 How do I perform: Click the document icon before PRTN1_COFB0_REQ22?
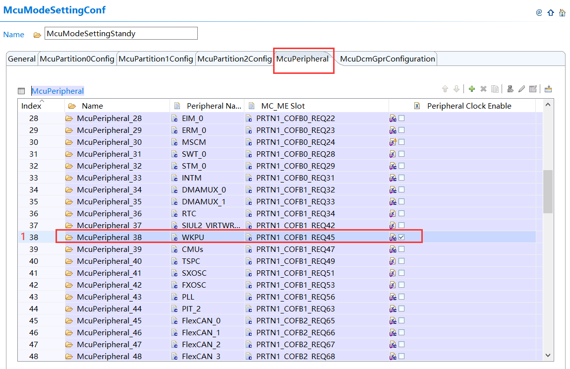[249, 118]
